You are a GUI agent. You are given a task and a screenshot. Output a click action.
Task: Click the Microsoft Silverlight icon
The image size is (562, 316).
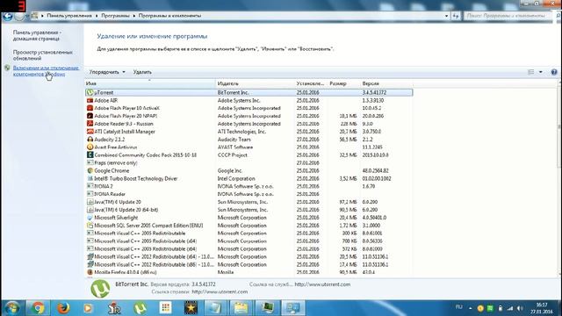coord(90,218)
